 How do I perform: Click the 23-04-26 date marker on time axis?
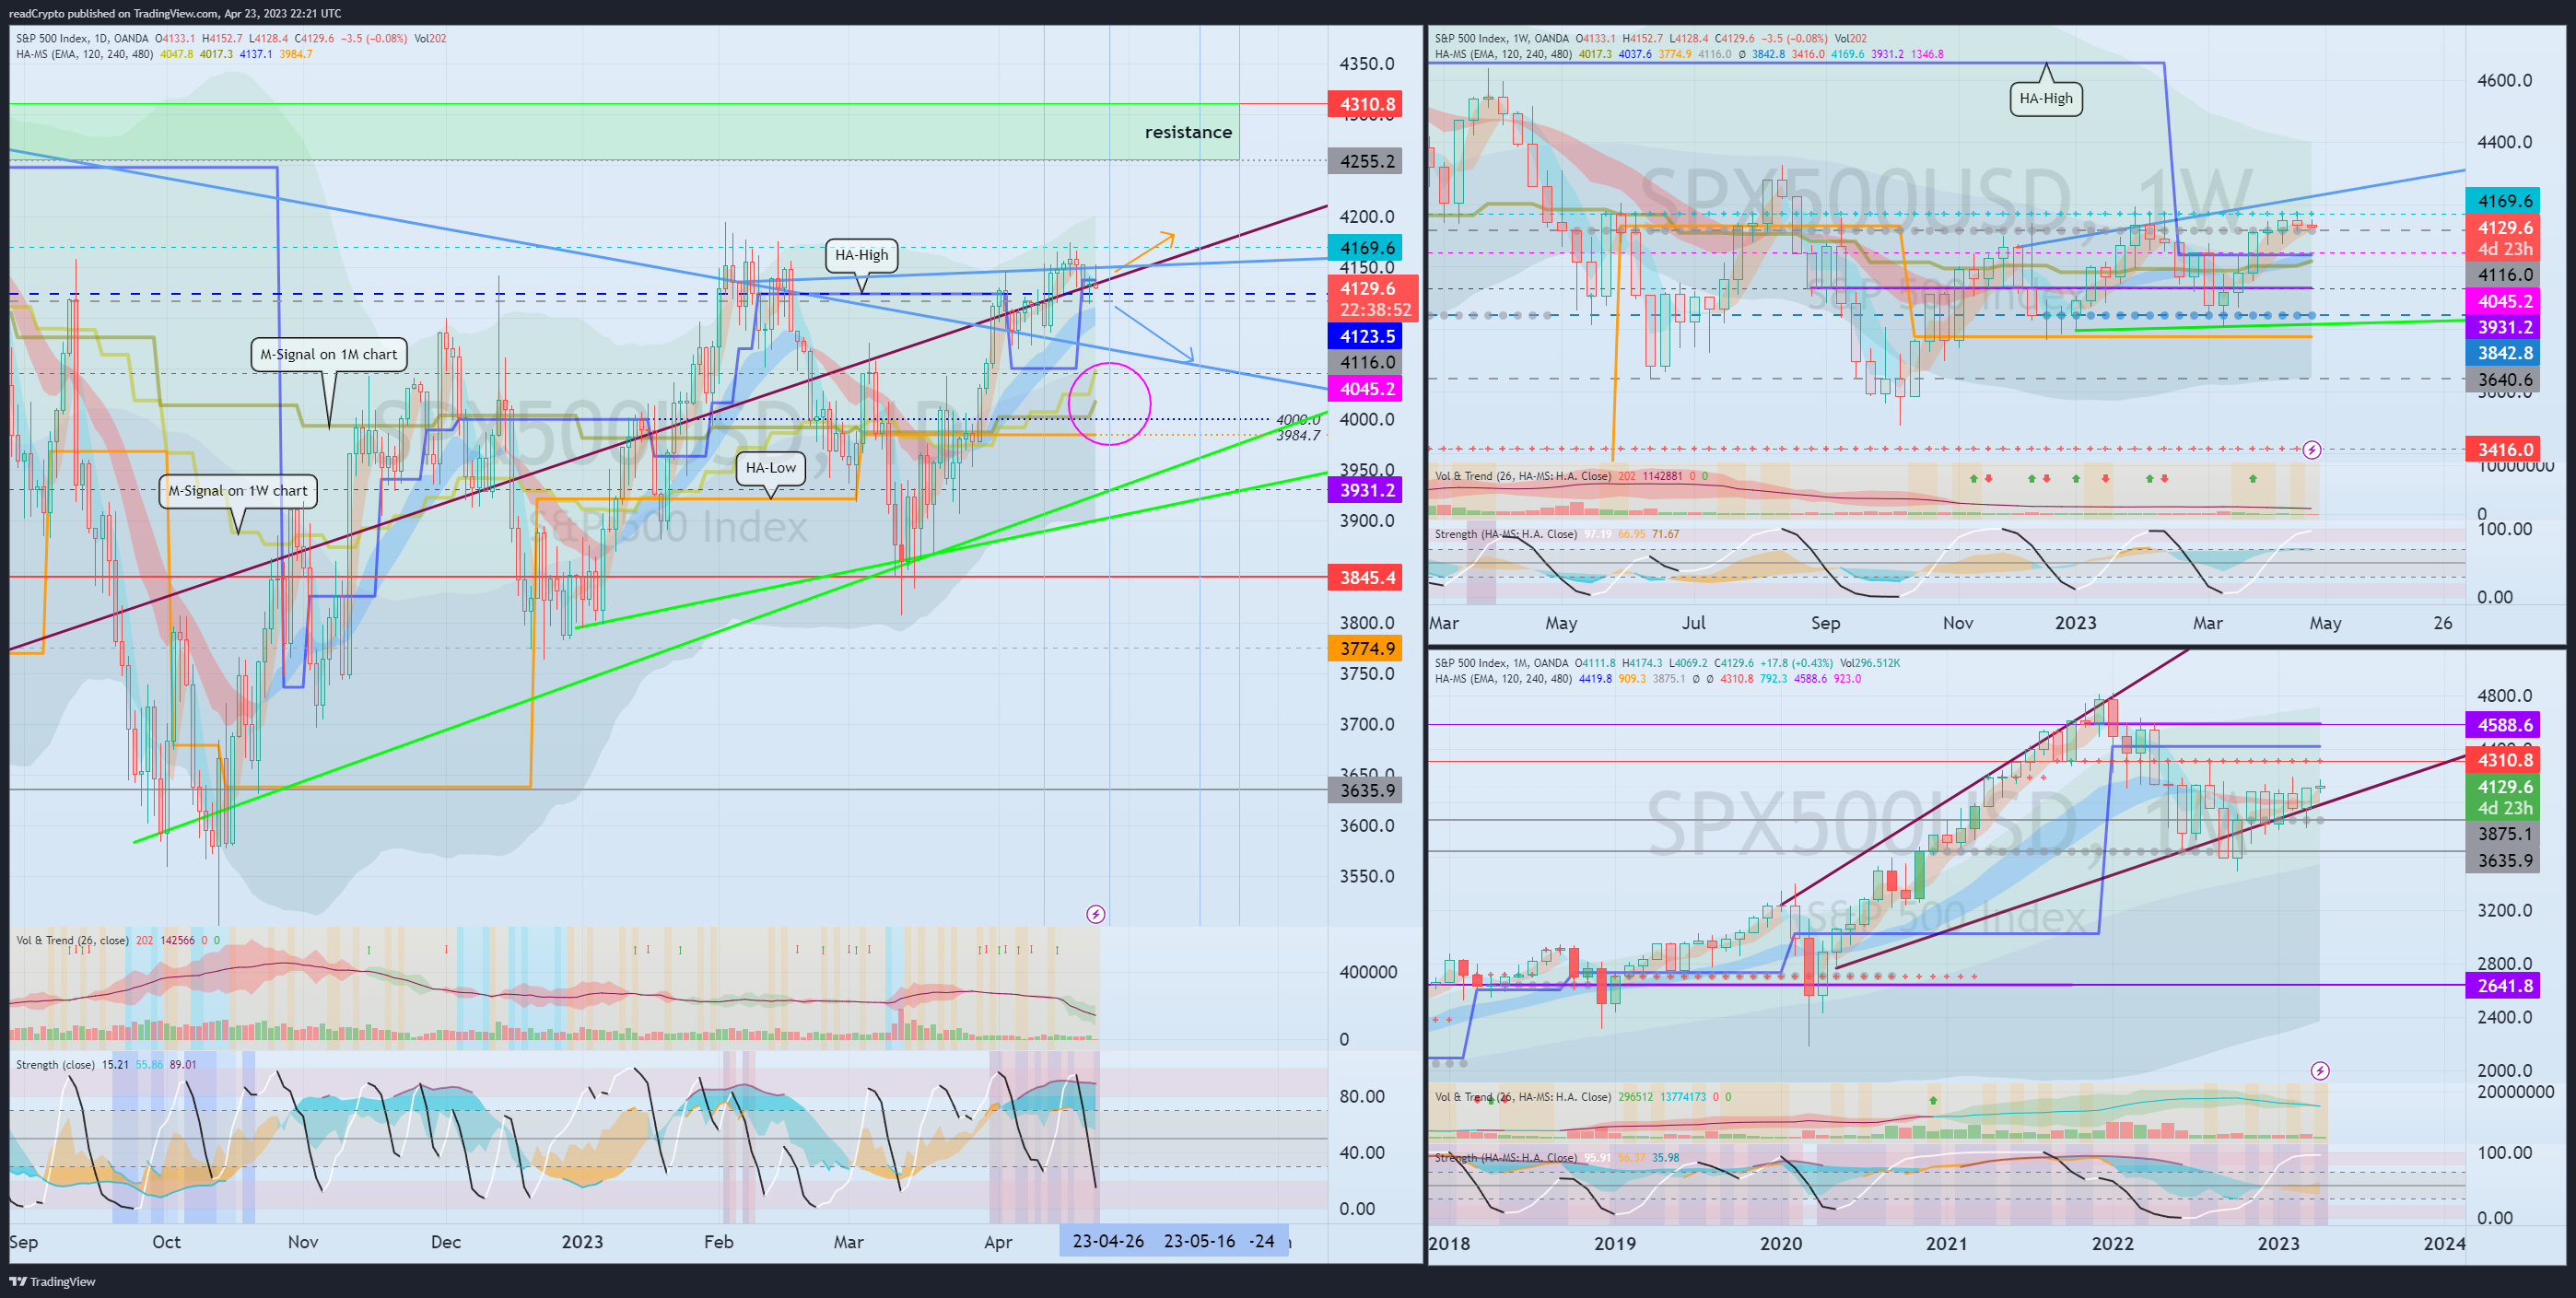1108,1241
